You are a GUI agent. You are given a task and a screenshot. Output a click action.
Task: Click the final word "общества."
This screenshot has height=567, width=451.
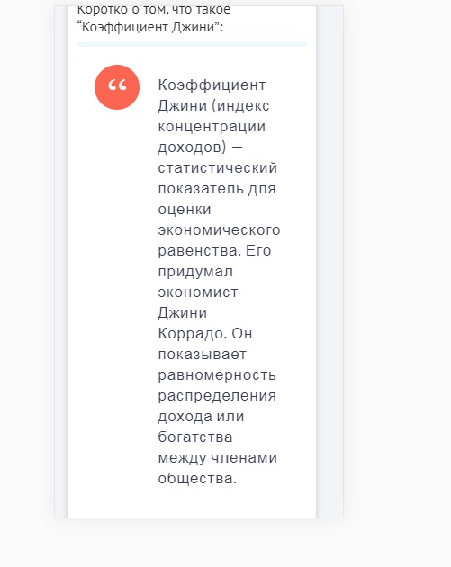197,479
